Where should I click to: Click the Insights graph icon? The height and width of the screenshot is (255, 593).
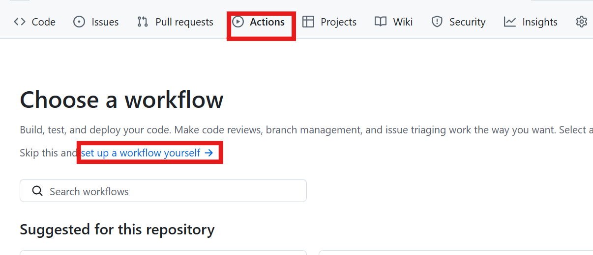coord(510,22)
